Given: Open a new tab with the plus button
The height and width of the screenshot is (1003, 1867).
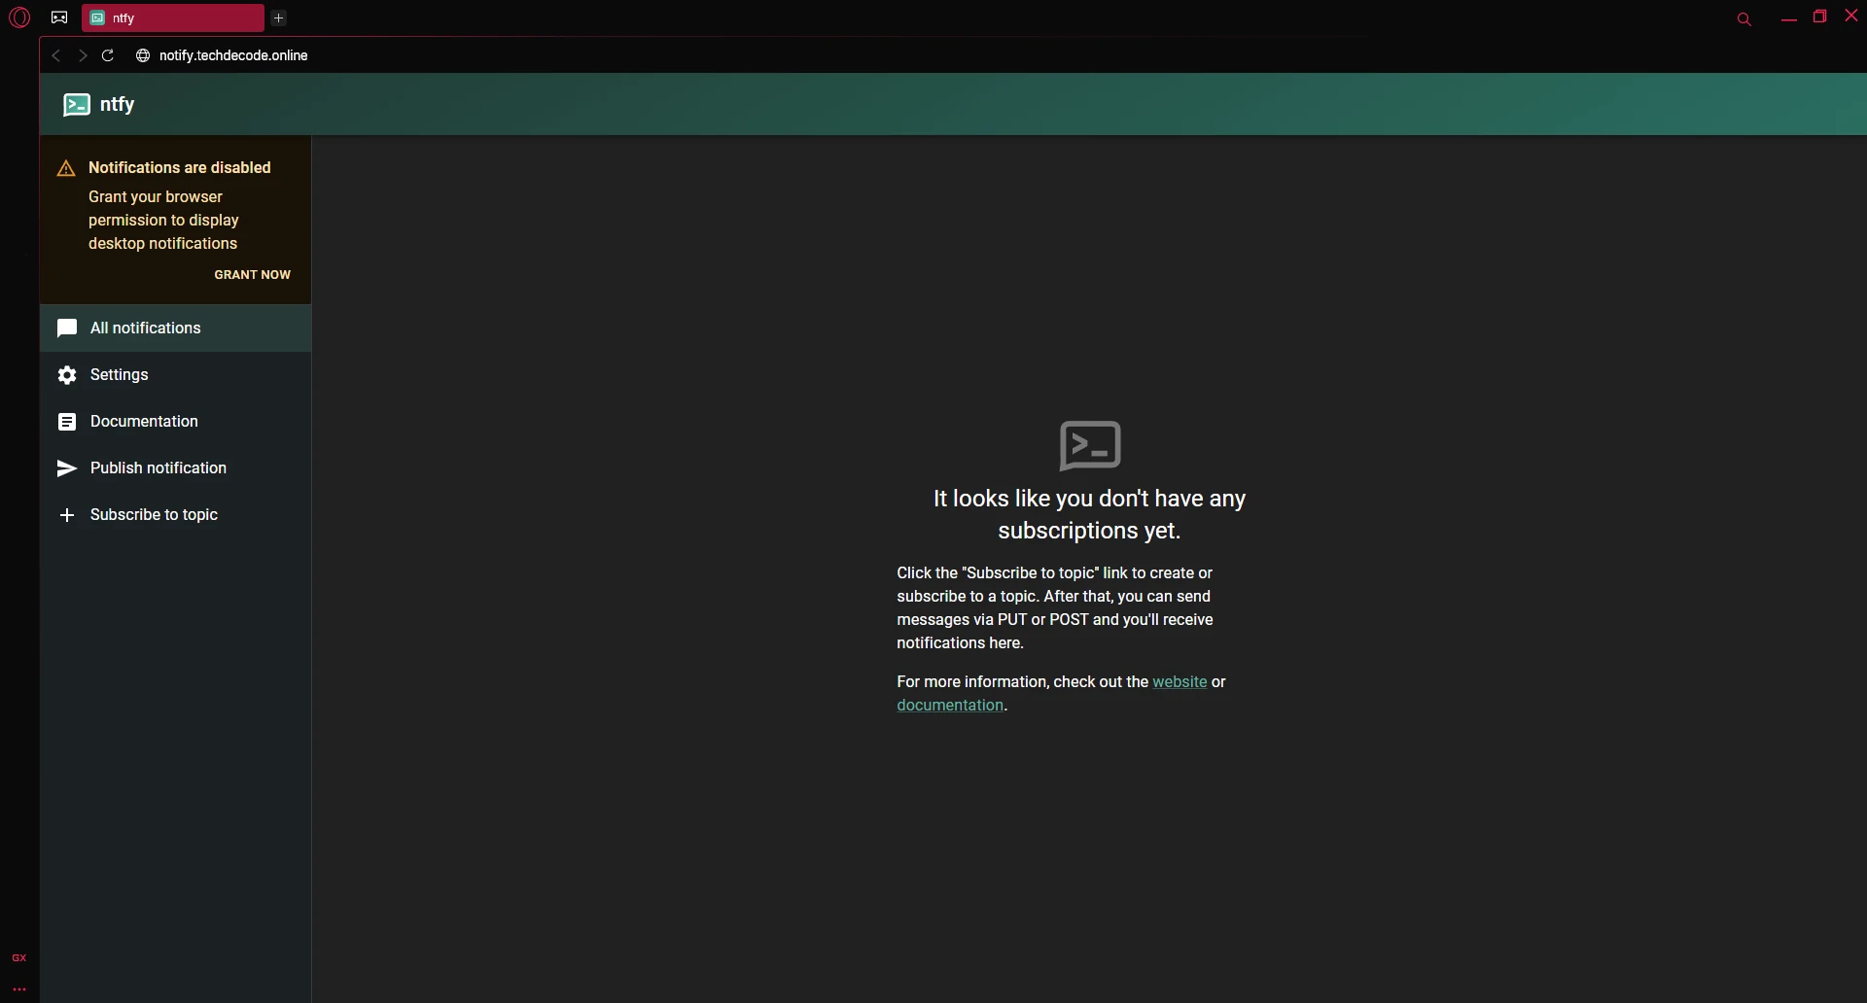Looking at the screenshot, I should (x=279, y=17).
